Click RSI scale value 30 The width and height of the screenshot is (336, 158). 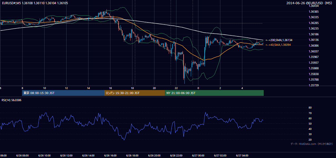click(310, 134)
